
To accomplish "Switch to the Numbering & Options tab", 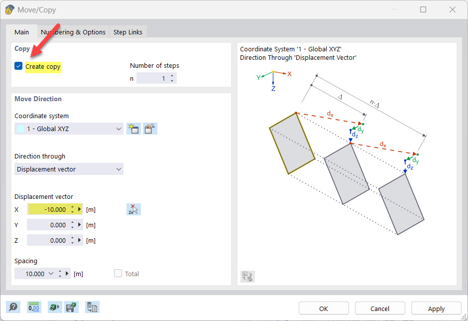I will (73, 31).
